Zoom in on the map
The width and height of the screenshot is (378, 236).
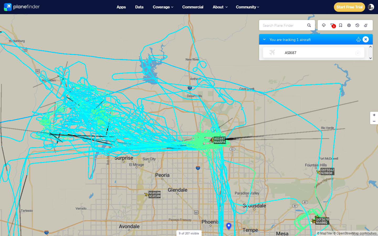(x=374, y=115)
